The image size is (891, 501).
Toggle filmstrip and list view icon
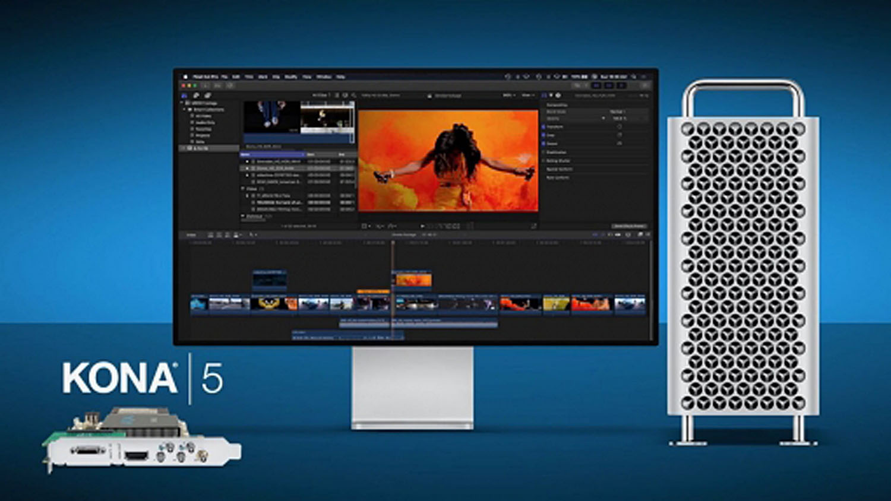(x=337, y=95)
